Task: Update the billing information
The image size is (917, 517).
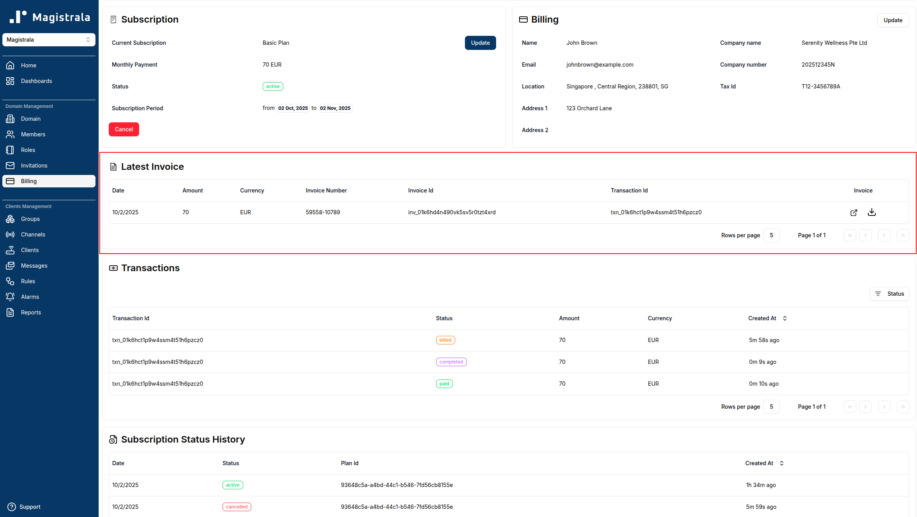Action: 892,20
